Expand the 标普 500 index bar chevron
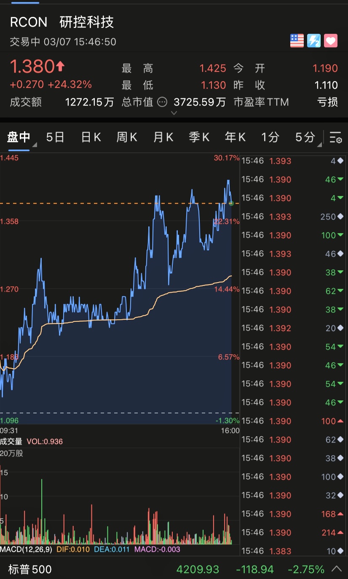This screenshot has height=579, width=348. tap(337, 568)
